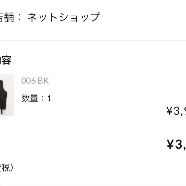The width and height of the screenshot is (186, 186).
Task: Select the 内容 section heading
Action: click(5, 60)
